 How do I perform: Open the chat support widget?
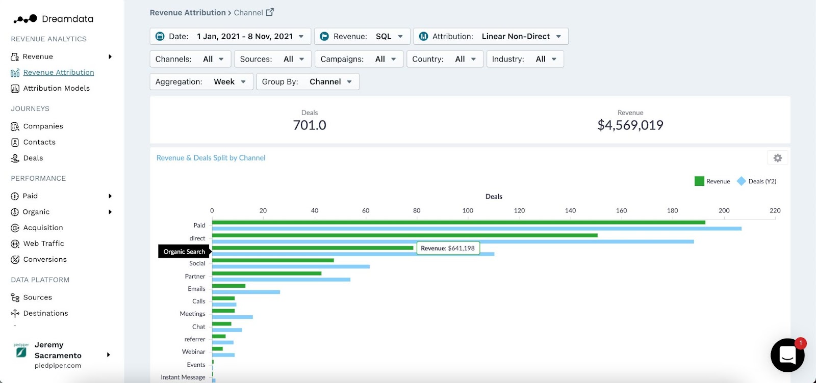pyautogui.click(x=787, y=355)
